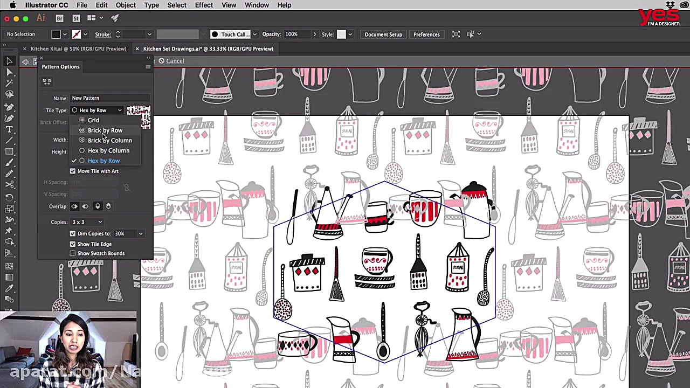Image resolution: width=690 pixels, height=388 pixels.
Task: Pick the Pencil tool
Action: click(x=9, y=174)
